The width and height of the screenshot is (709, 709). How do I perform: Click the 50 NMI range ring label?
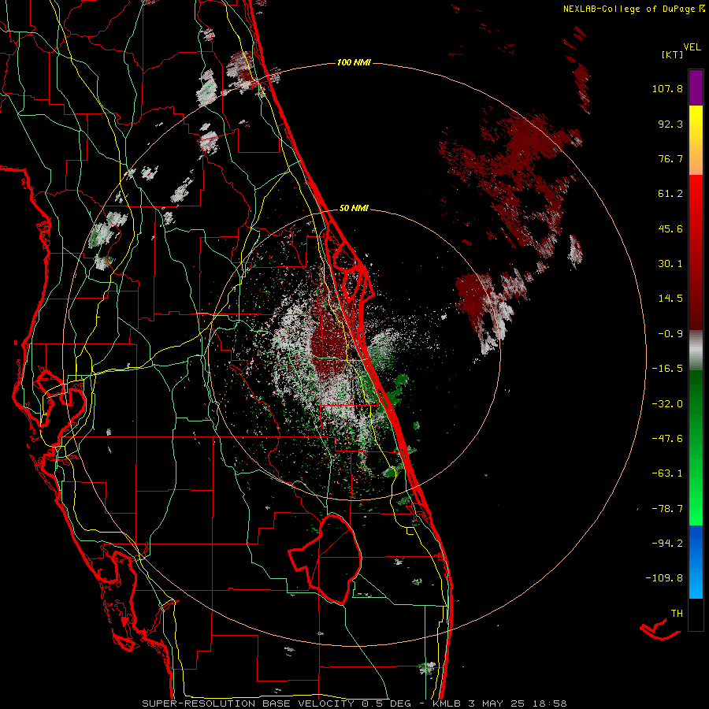[x=354, y=208]
